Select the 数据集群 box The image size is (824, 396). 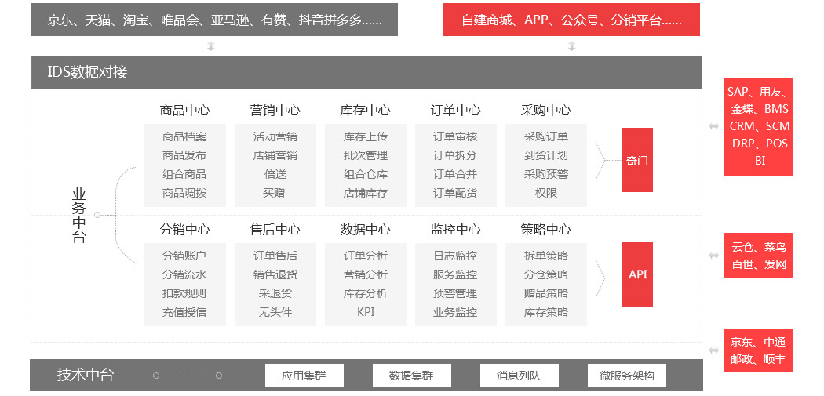tap(411, 376)
